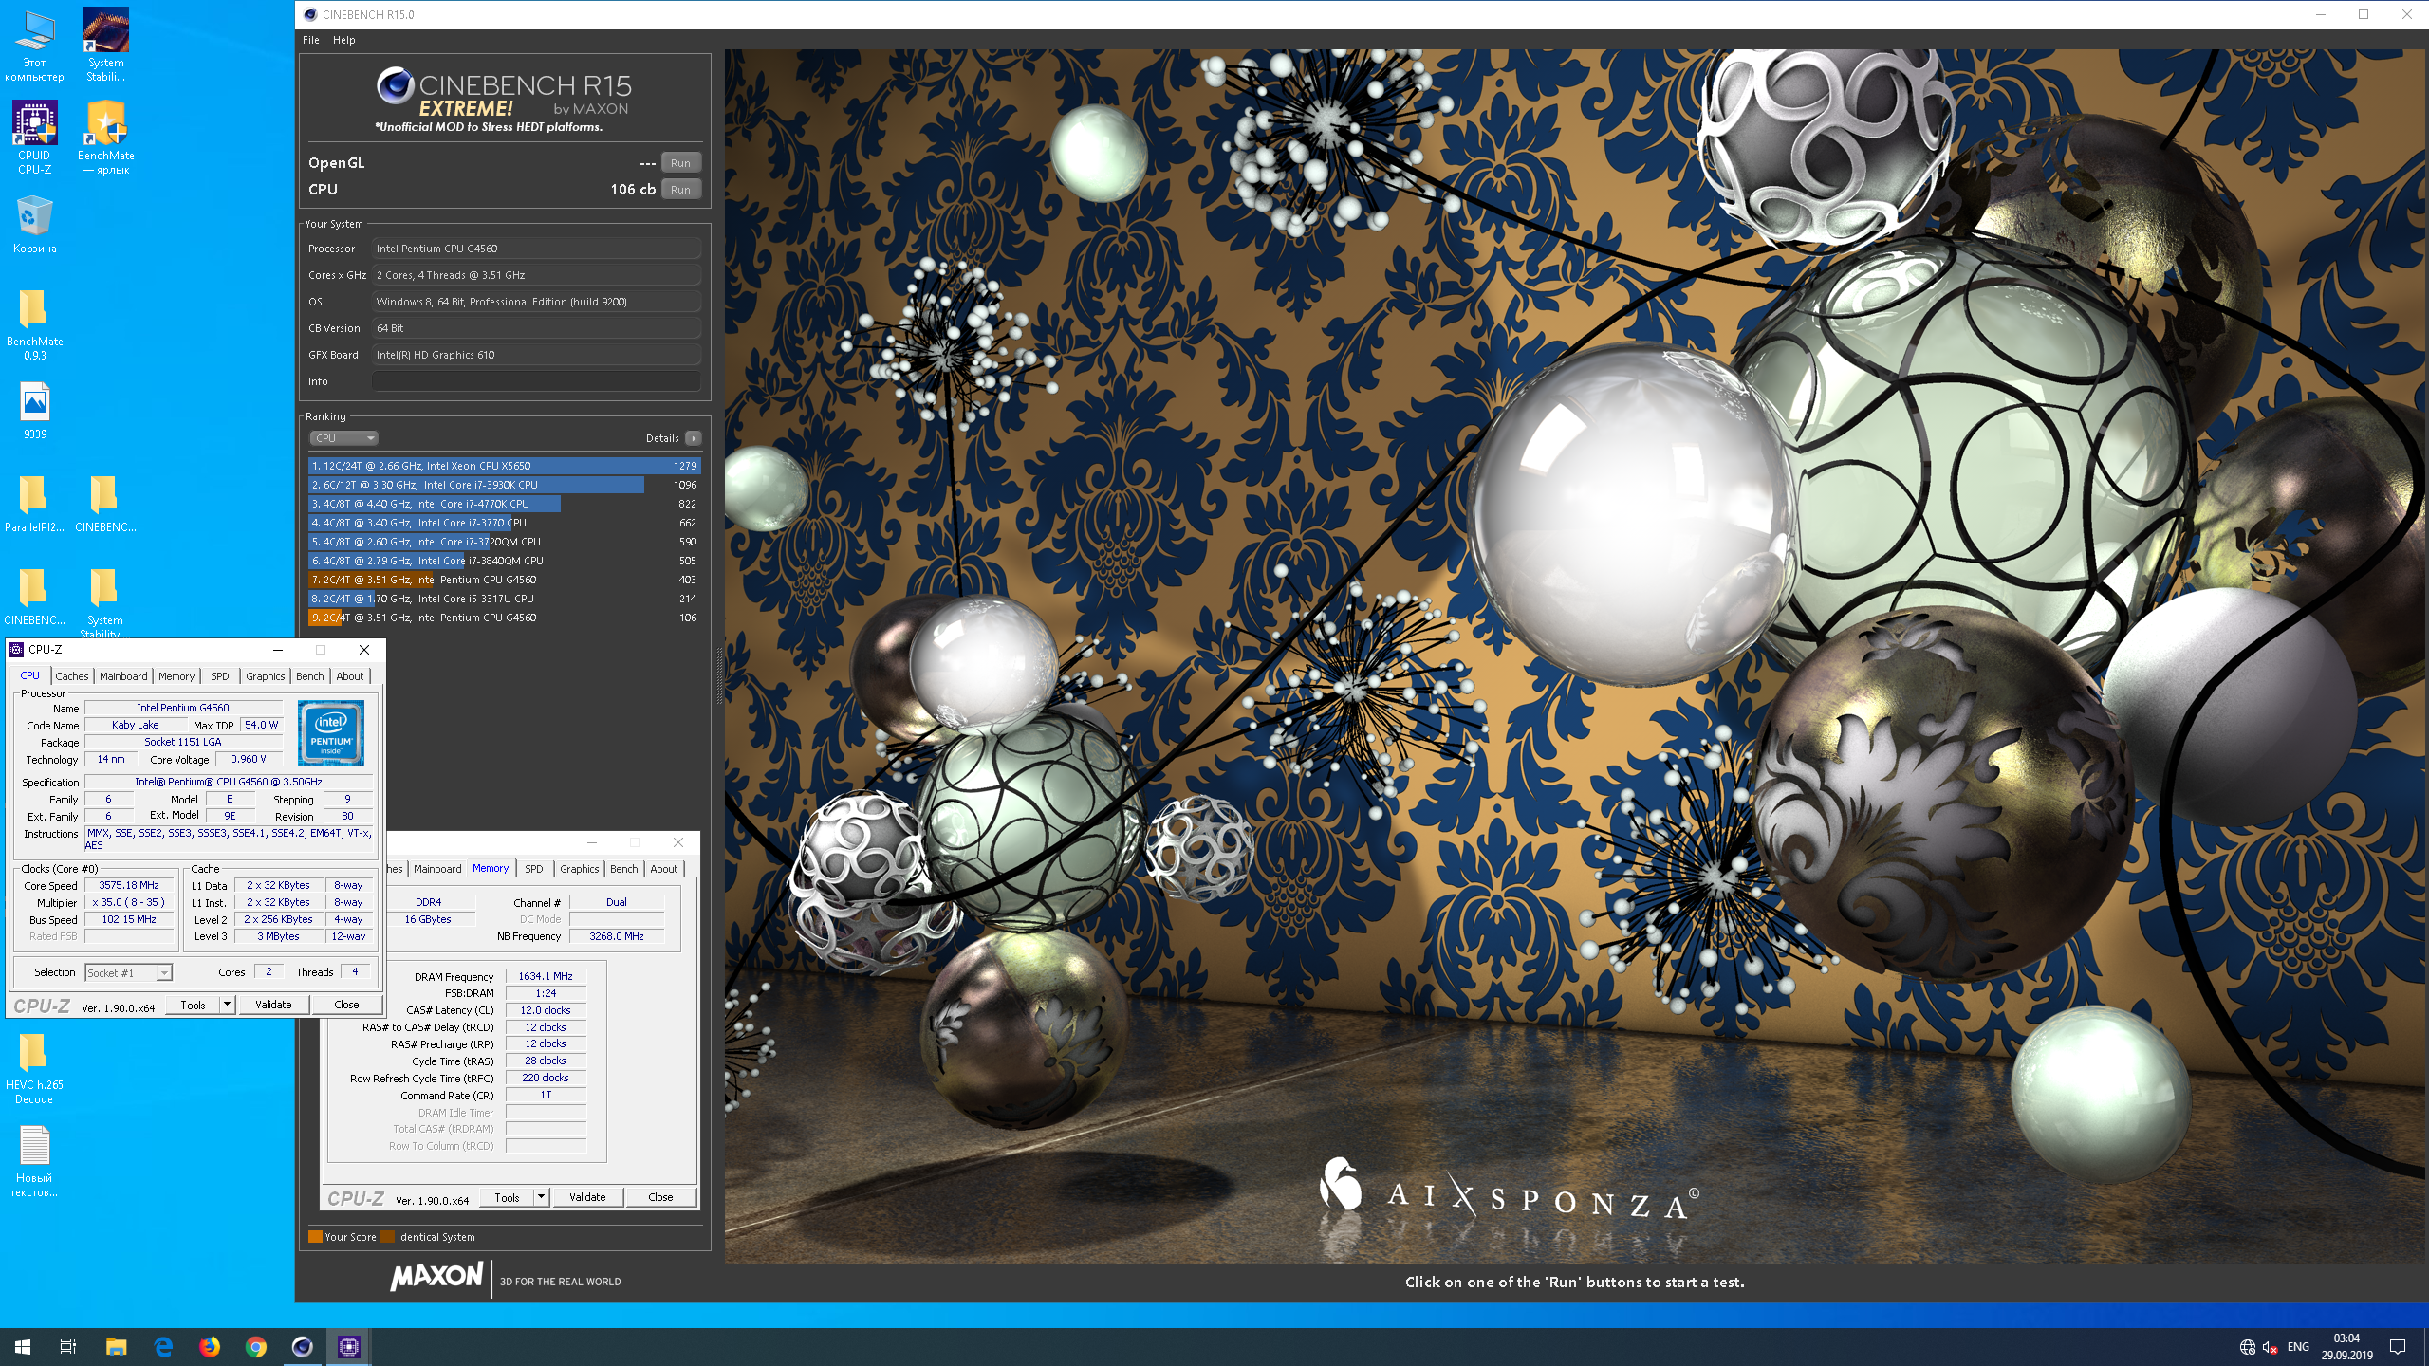Open the System Stability shortcut beside 'Этот компьютер'
Screen dimensions: 2429x1366
click(105, 45)
